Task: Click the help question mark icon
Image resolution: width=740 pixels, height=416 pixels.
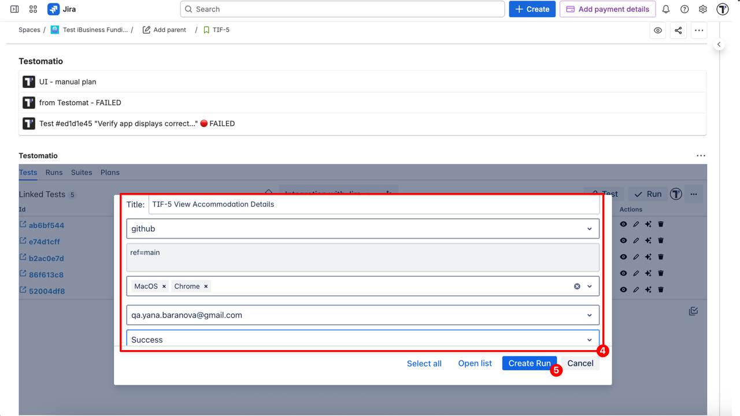Action: tap(684, 9)
